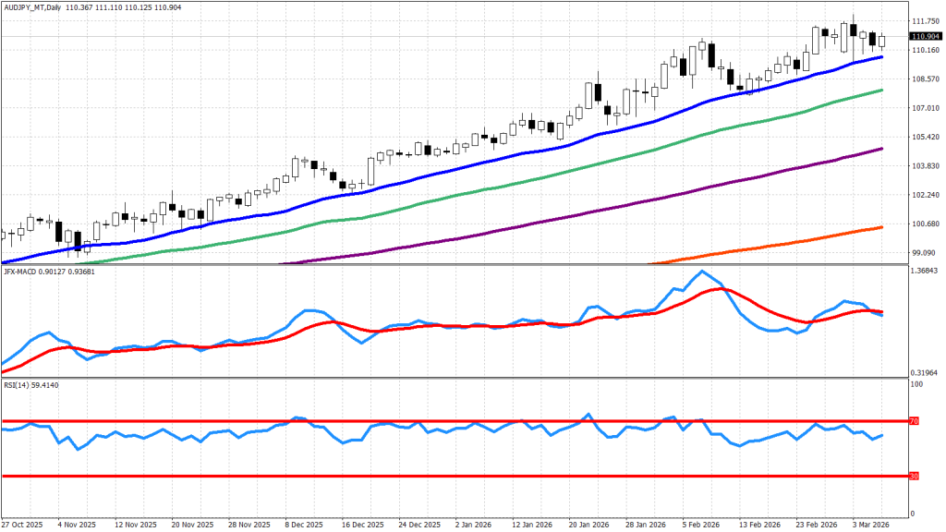
Task: Select the current price label 110.904
Action: [x=925, y=36]
